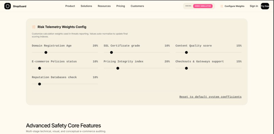Open the Solutions menu
Viewport: 274px width, 134px height.
pos(86,6)
